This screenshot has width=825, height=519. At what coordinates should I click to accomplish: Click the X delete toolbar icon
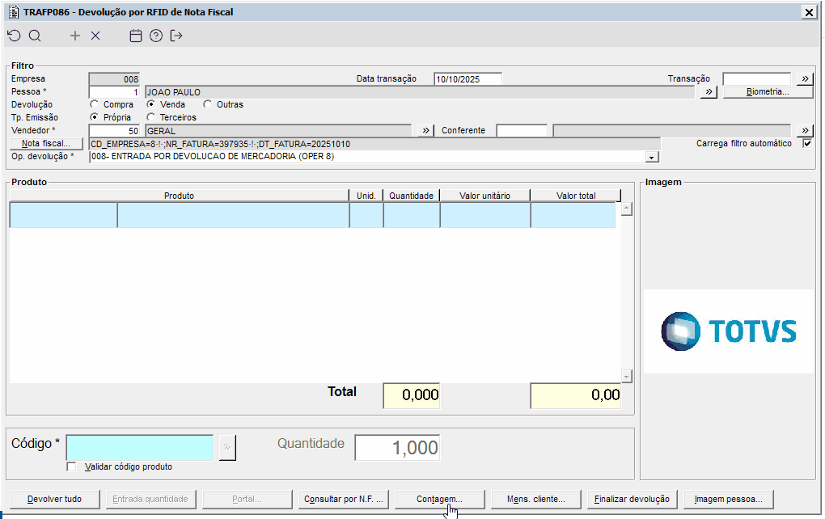tap(95, 36)
